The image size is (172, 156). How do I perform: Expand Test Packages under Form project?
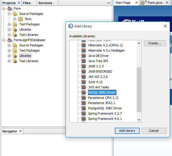click(9, 24)
